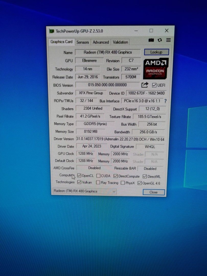Click the Name field Radeon RX 480 Graphics
This screenshot has height=276, width=207.
coord(108,52)
